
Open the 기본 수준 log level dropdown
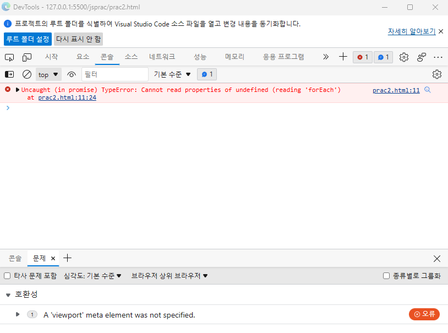[172, 75]
